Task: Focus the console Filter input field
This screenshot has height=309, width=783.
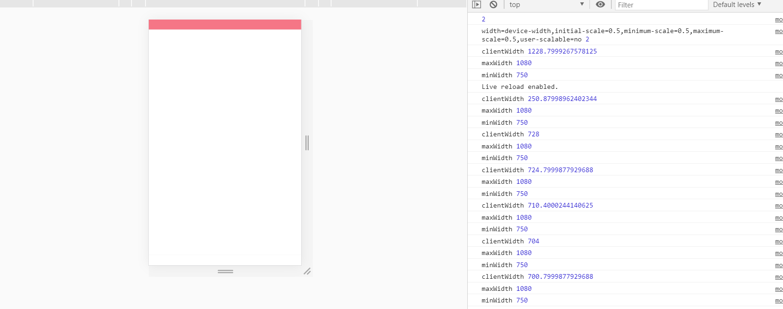Action: pos(661,5)
